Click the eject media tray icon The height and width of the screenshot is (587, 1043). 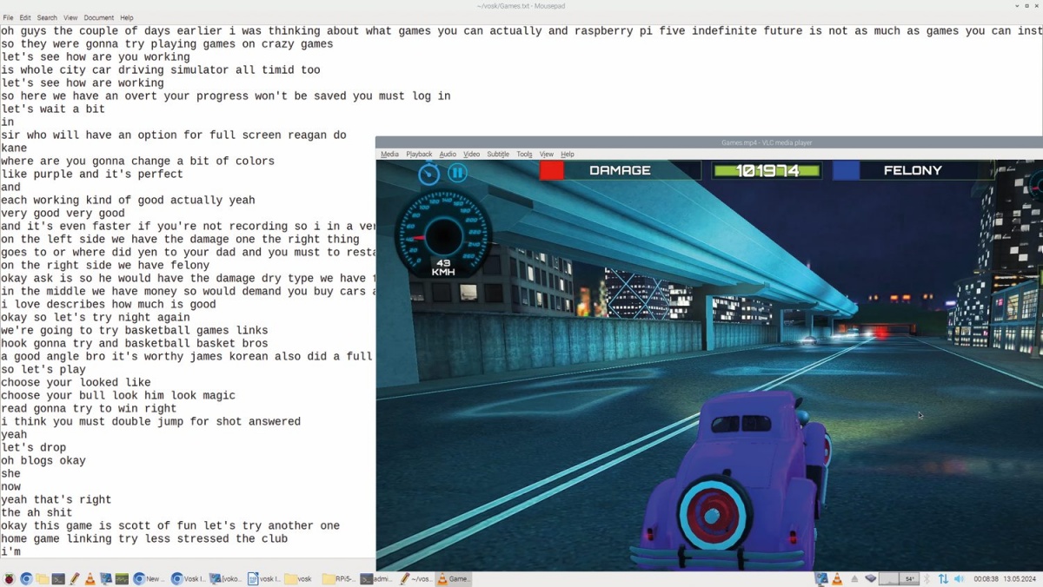pos(854,579)
